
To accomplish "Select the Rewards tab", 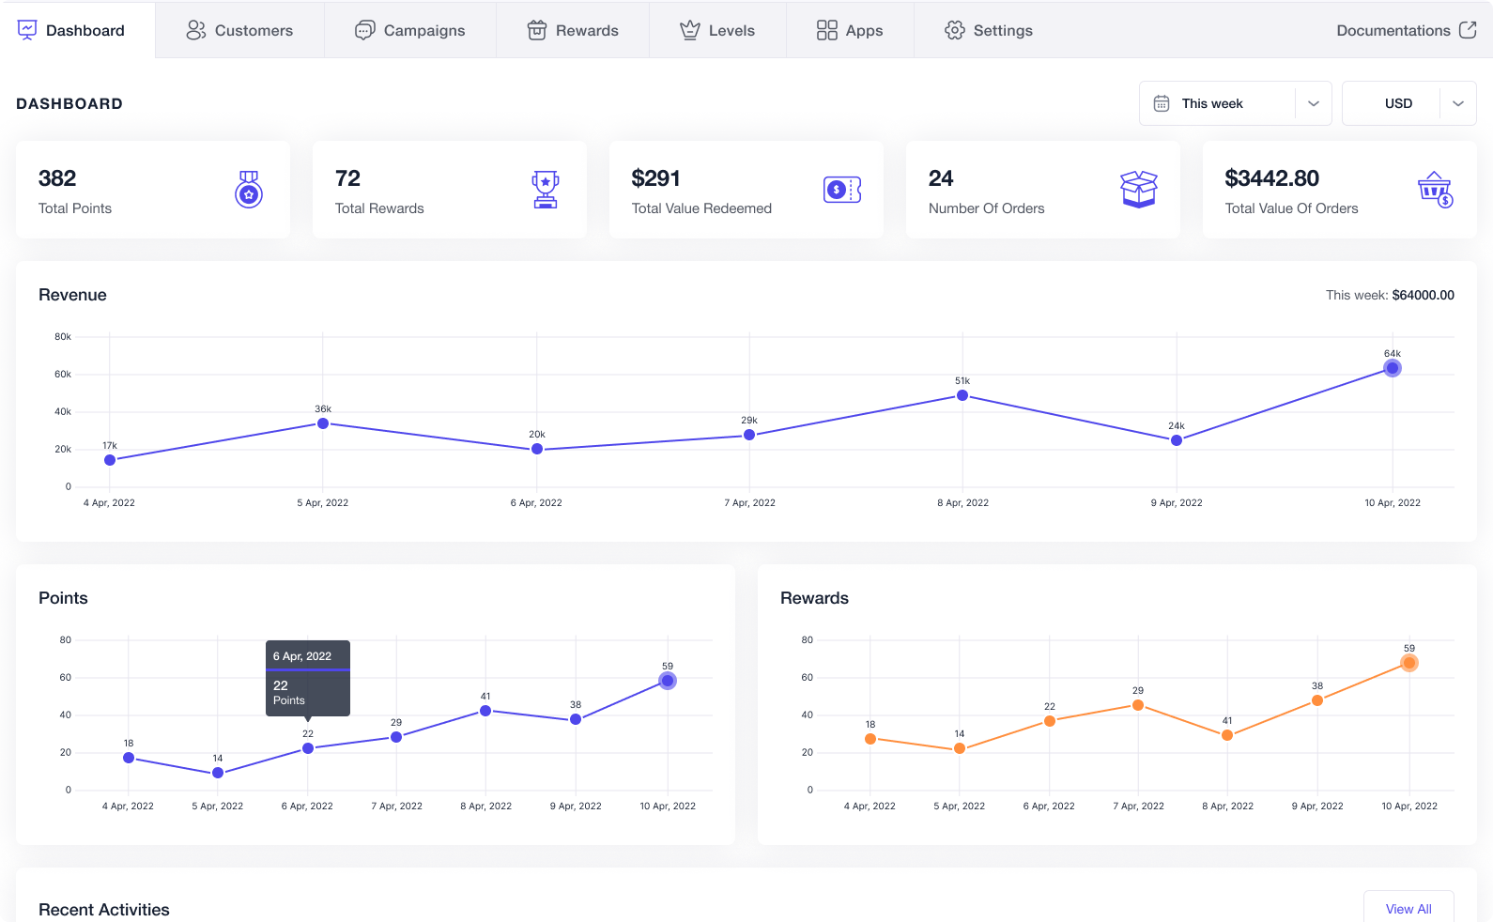I will [573, 30].
